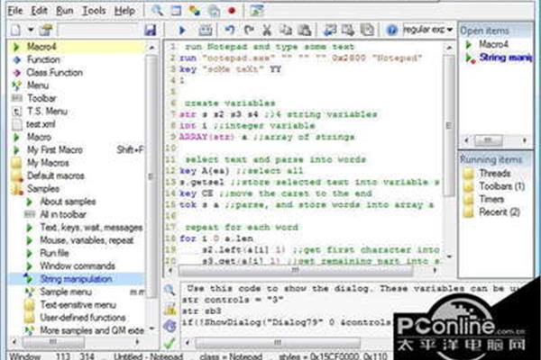The height and width of the screenshot is (360, 541).
Task: Expand Recent (2) in Running items
Action: (x=500, y=211)
